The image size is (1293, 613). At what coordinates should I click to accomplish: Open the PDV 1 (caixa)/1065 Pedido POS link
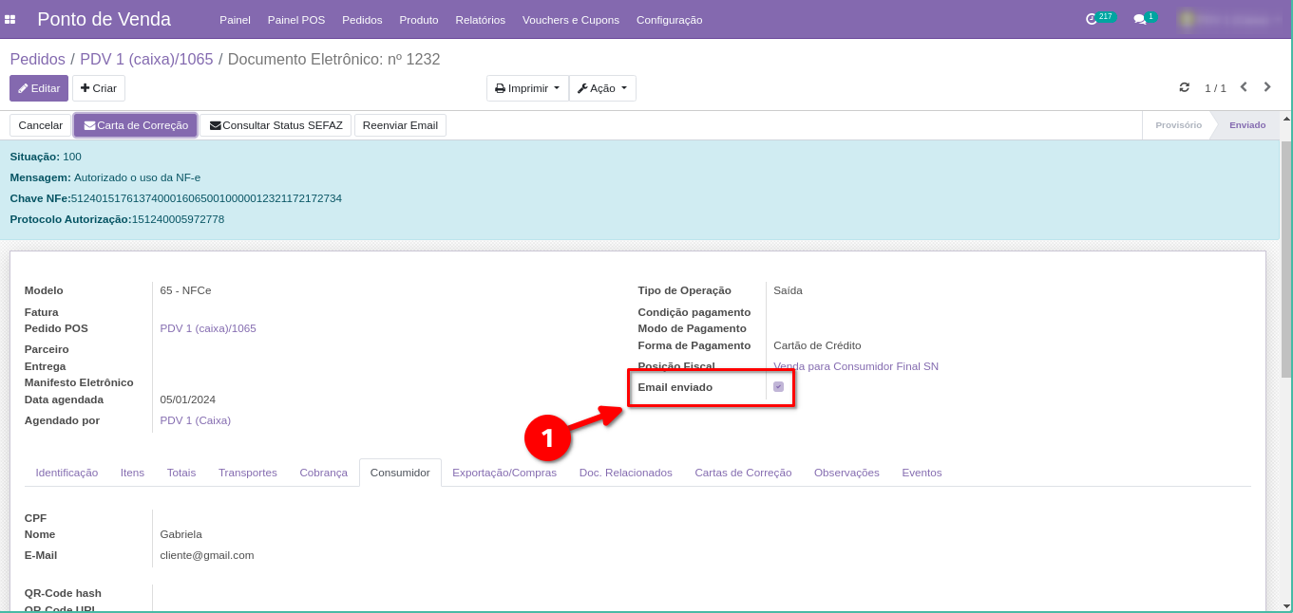point(208,328)
